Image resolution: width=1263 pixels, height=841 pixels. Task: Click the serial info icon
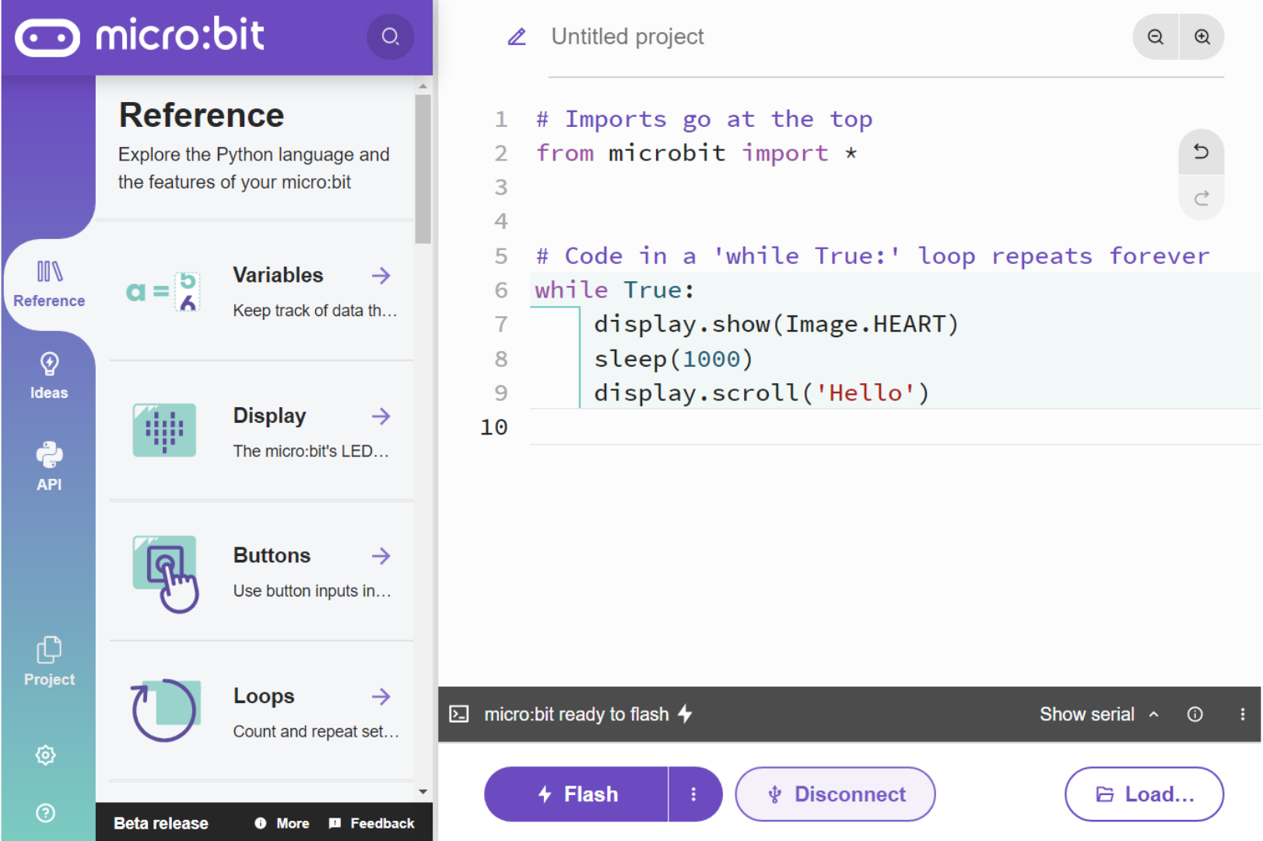(1195, 714)
